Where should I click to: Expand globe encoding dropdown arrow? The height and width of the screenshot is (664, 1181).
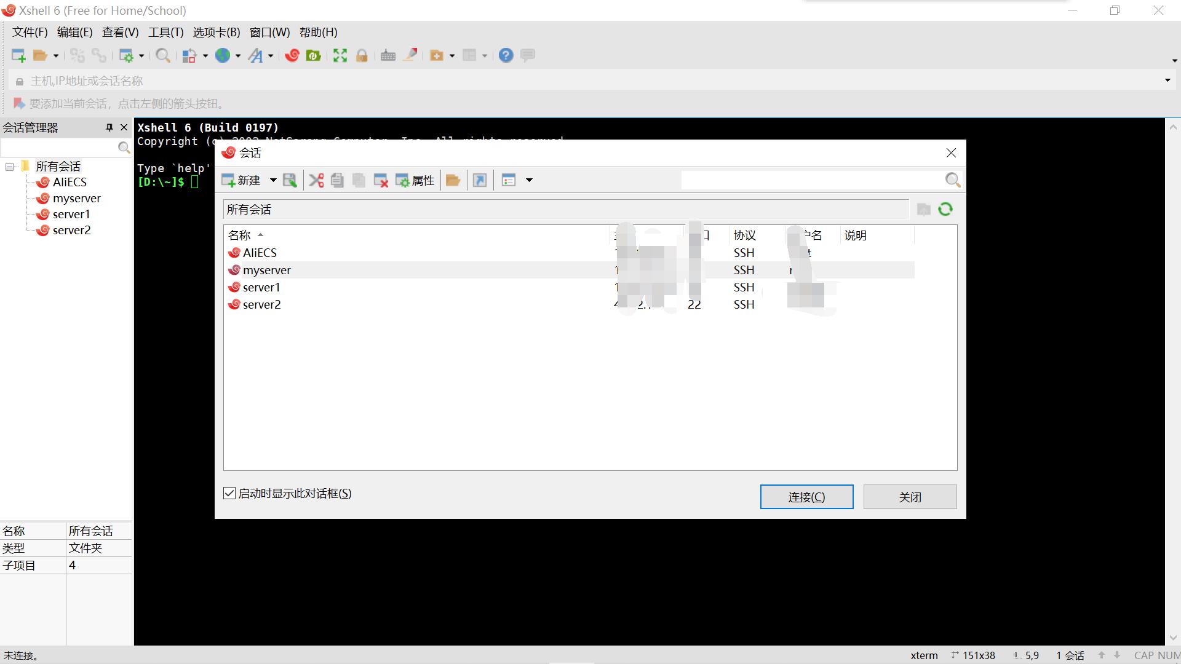click(238, 55)
